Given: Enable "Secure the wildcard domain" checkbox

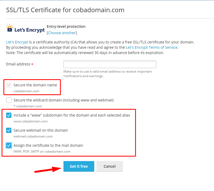Looking at the screenshot, I should (x=9, y=100).
